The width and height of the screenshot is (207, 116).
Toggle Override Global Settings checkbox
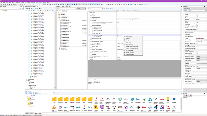(x=197, y=29)
